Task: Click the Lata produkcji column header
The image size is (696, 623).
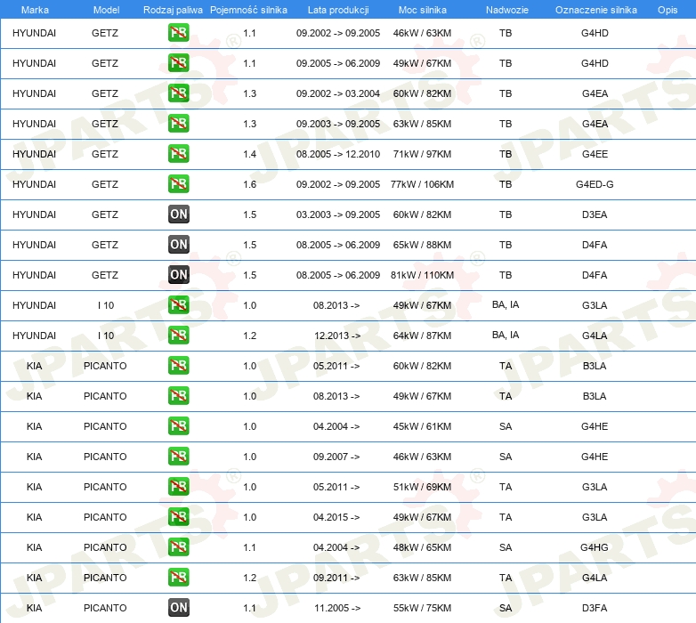Action: [338, 10]
